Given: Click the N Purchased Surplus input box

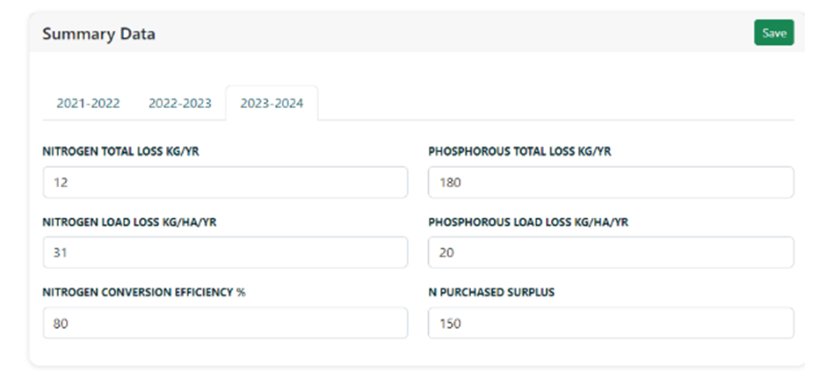Looking at the screenshot, I should pos(611,323).
